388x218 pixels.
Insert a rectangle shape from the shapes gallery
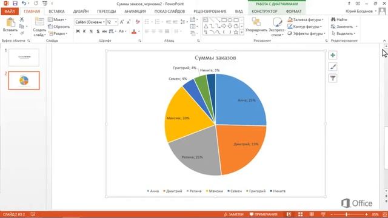[224, 20]
